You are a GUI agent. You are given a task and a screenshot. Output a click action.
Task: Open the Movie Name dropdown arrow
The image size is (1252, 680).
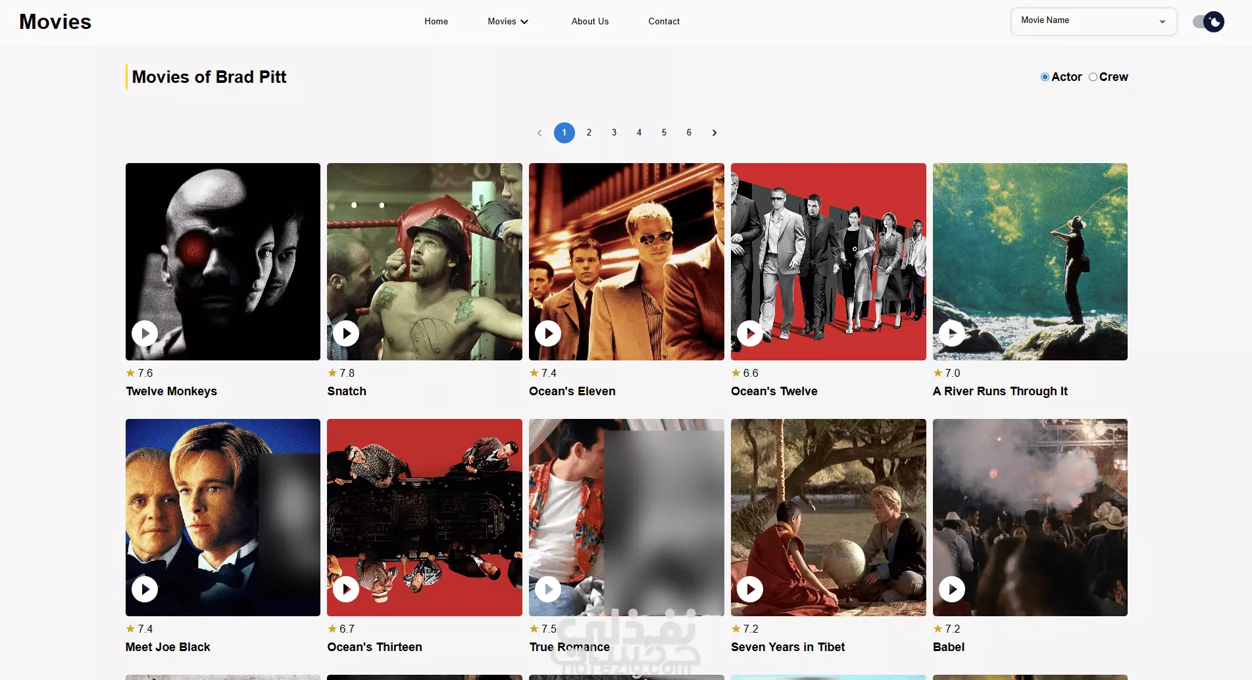1163,22
